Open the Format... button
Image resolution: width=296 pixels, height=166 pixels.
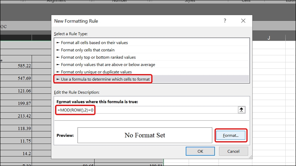[231, 135]
